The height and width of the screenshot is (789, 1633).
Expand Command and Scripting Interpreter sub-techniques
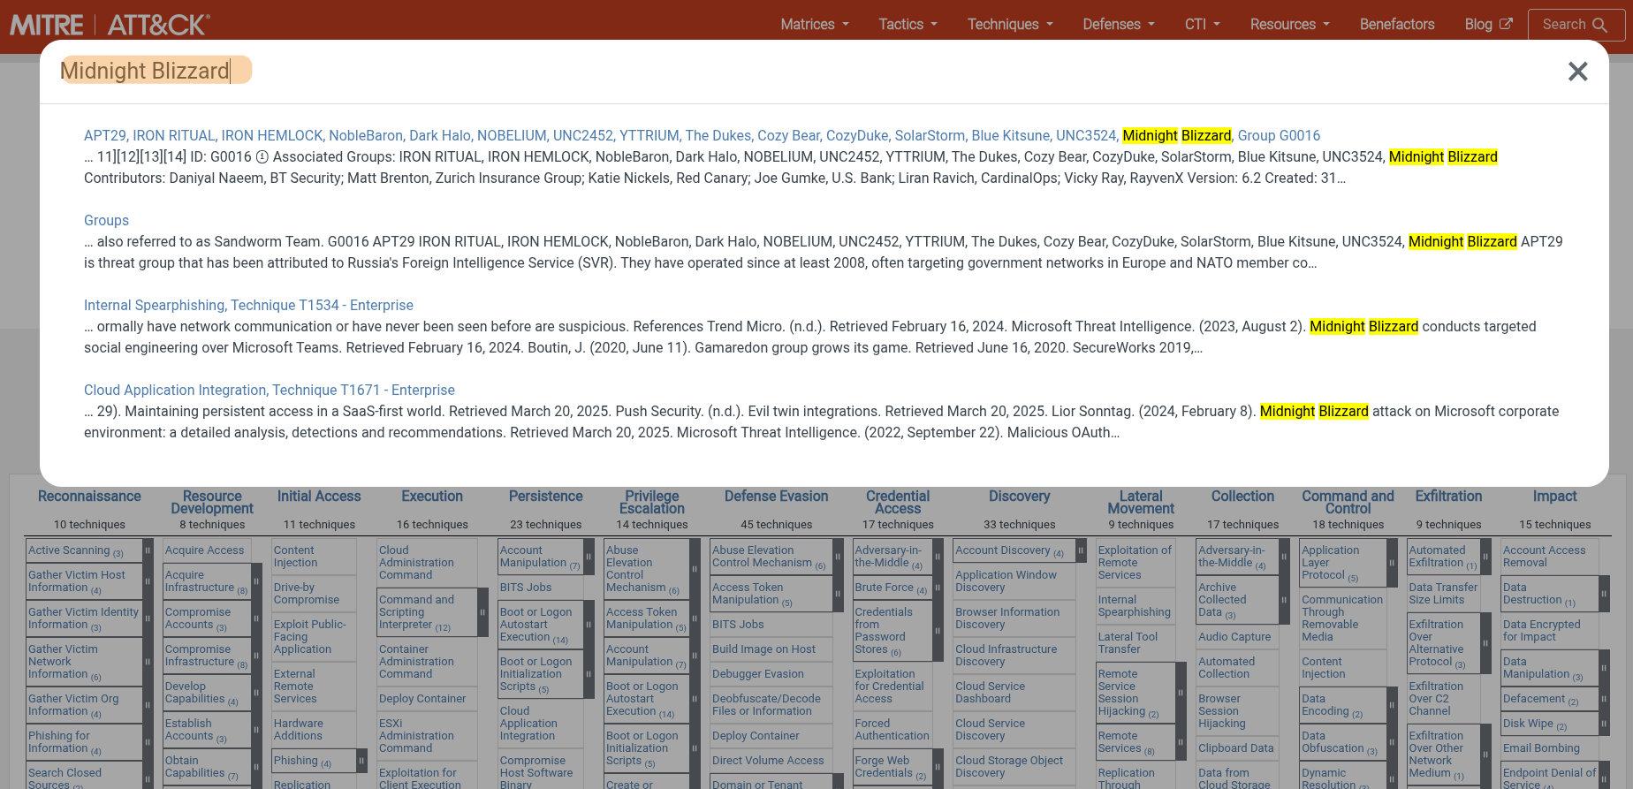(x=482, y=612)
